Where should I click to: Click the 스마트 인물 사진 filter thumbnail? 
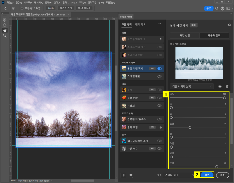point(124,47)
